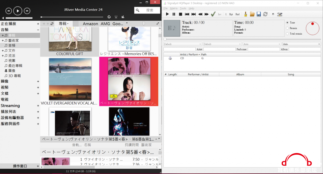Select the Remain radio button

click(x=287, y=28)
